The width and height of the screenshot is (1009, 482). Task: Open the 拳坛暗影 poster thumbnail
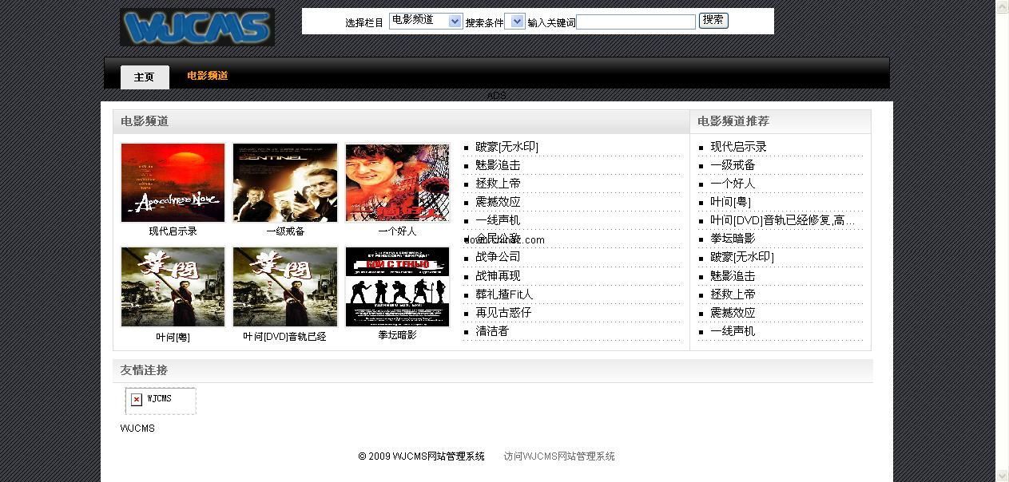click(x=397, y=286)
